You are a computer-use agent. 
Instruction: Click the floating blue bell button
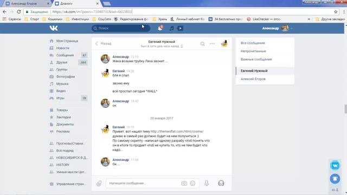[x=335, y=179]
